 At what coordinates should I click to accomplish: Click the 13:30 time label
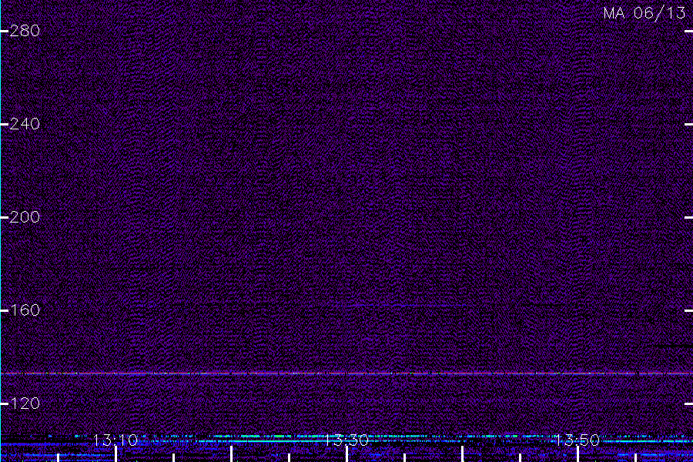(346, 440)
